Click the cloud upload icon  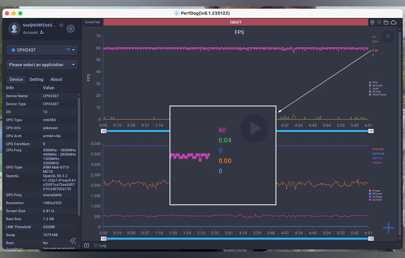tap(393, 23)
